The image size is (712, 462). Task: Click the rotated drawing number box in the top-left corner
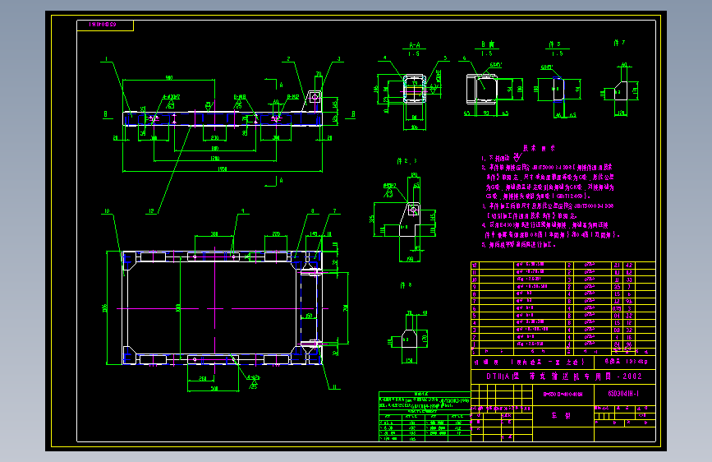click(105, 25)
